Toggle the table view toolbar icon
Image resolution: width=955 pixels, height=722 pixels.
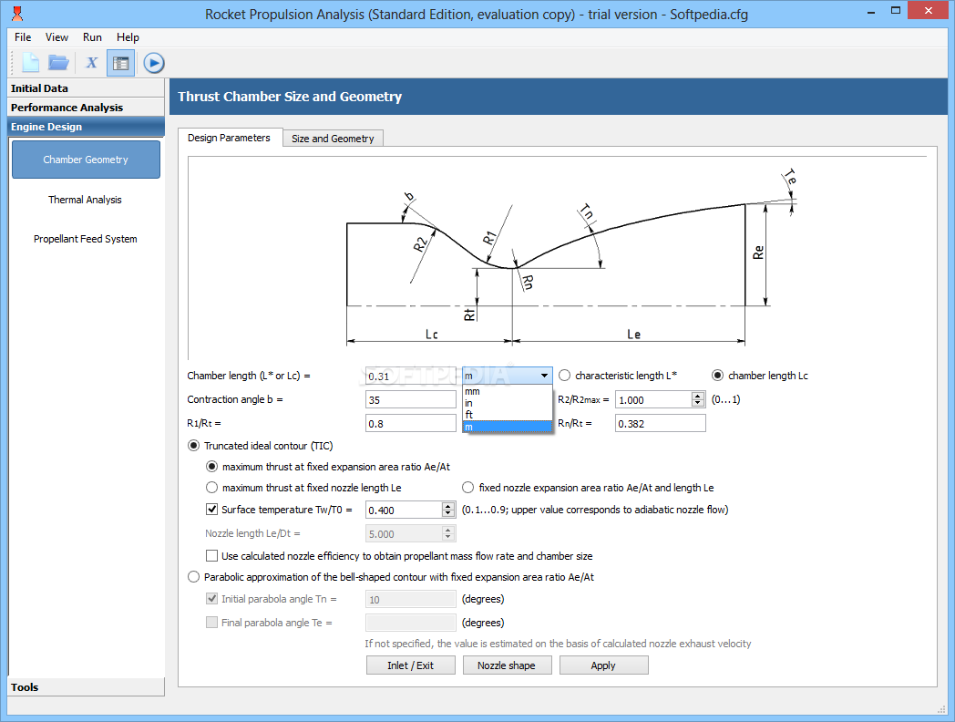(x=120, y=63)
